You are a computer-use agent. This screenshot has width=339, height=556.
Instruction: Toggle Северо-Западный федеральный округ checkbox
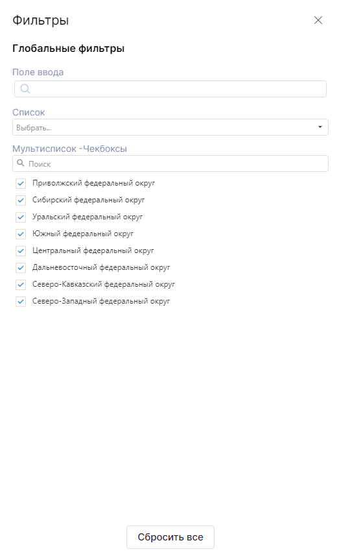[21, 302]
